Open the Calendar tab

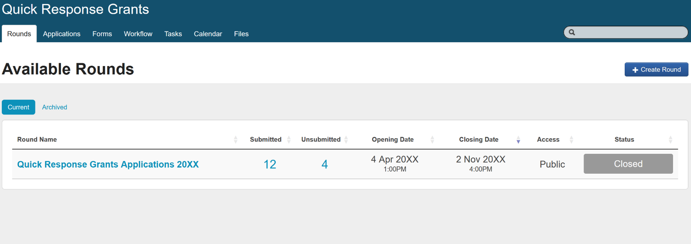pyautogui.click(x=208, y=34)
